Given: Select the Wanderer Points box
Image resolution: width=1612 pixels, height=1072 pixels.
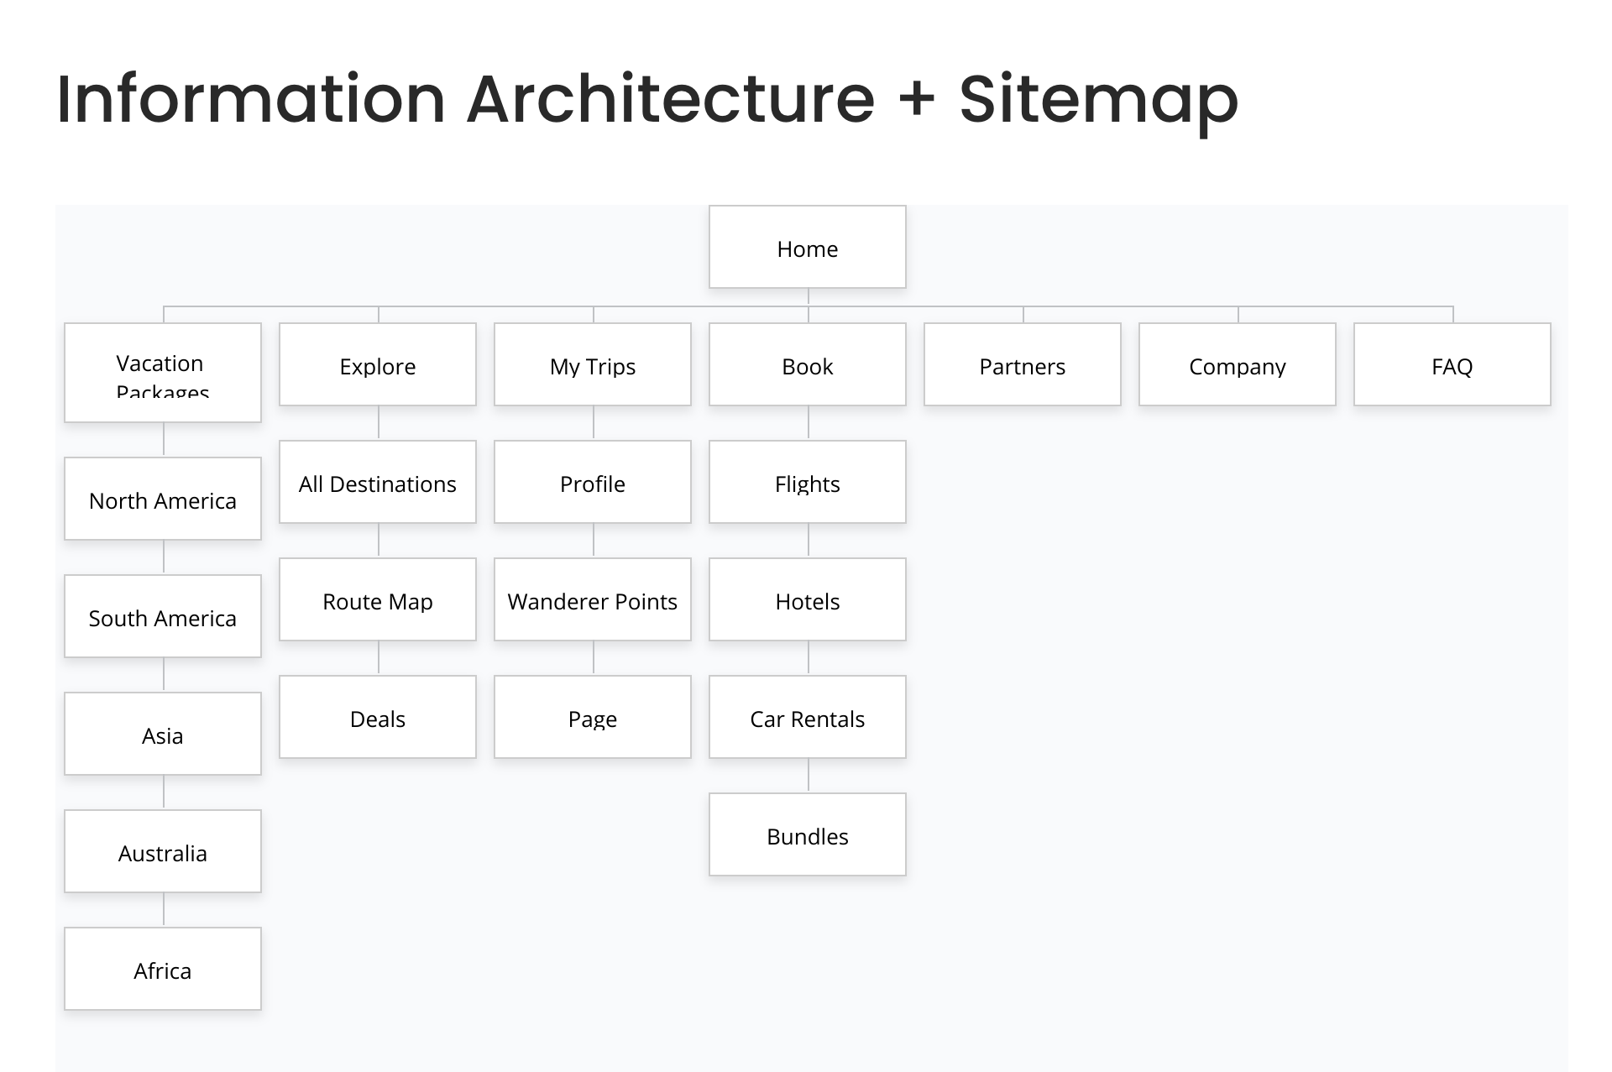Looking at the screenshot, I should (x=593, y=599).
